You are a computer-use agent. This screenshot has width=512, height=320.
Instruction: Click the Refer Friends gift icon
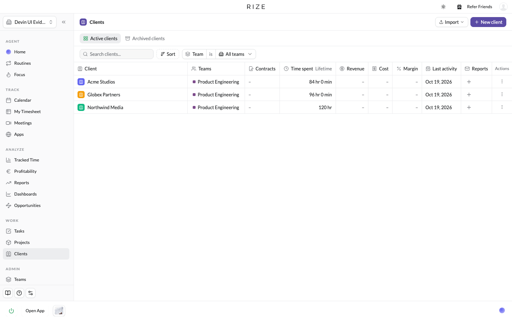point(459,7)
